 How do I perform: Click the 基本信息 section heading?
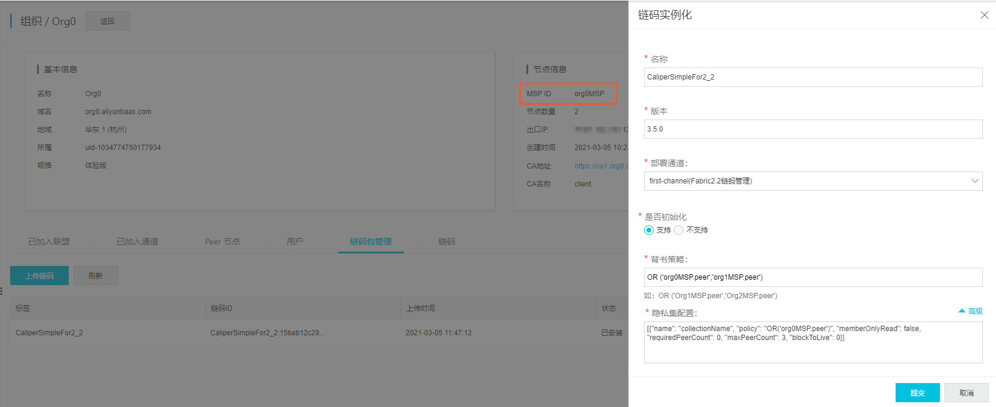coord(60,69)
